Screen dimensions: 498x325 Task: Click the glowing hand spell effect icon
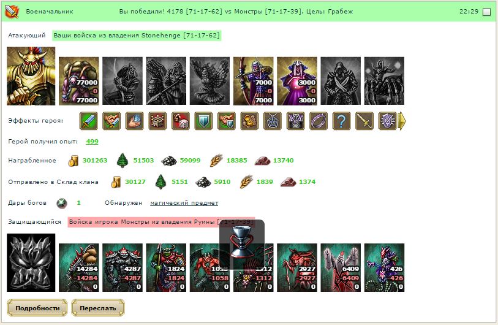coord(135,121)
